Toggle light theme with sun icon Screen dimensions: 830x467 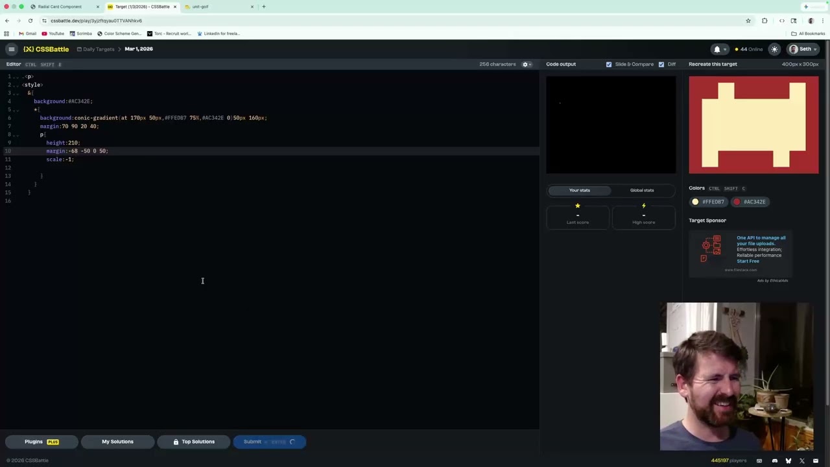tap(774, 49)
